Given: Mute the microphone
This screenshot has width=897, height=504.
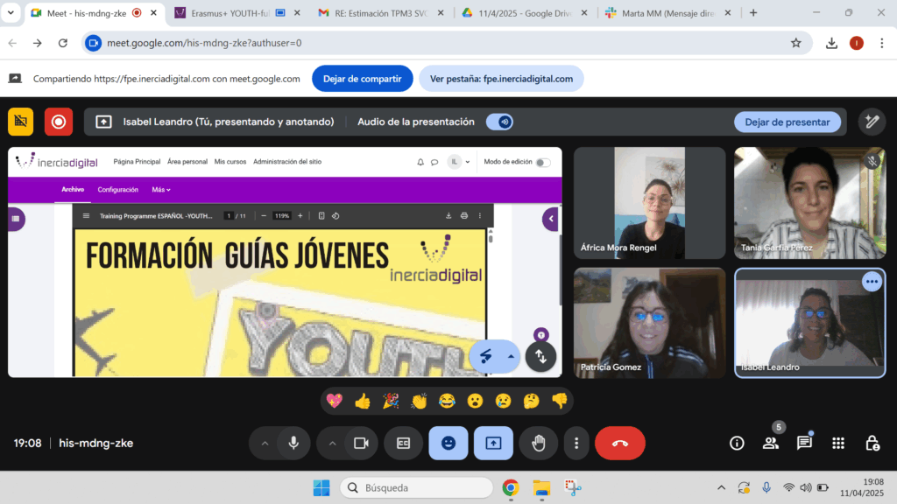Looking at the screenshot, I should pyautogui.click(x=293, y=443).
